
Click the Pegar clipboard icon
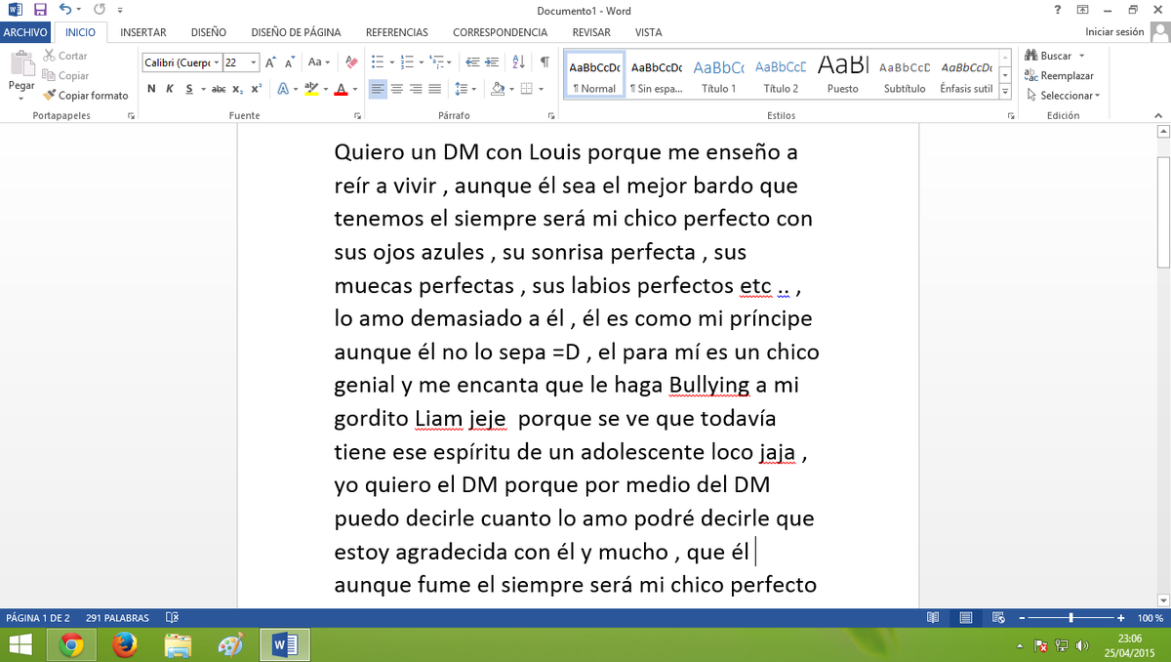pyautogui.click(x=20, y=64)
